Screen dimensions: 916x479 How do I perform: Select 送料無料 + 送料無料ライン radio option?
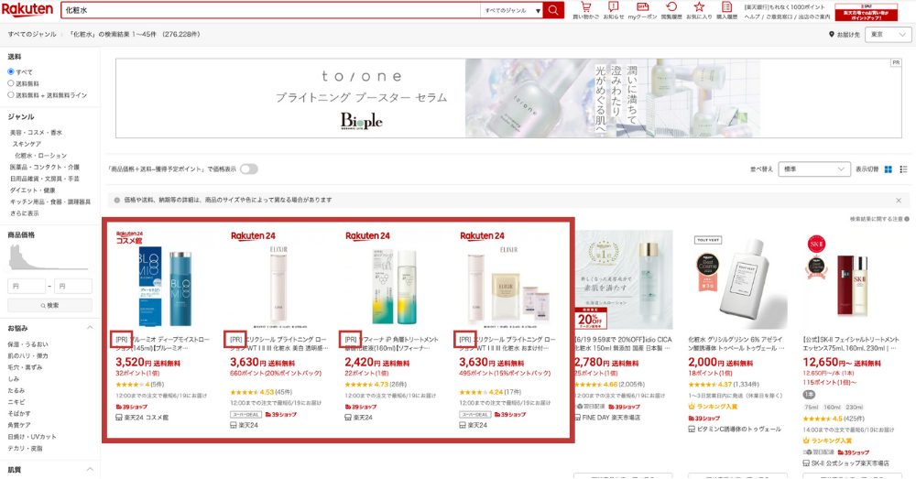pyautogui.click(x=10, y=94)
